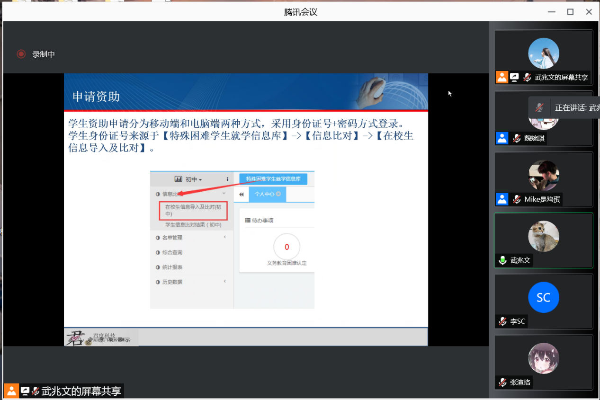Click the double-arrow collapse icon beside 个人中心
Viewport: 600px width, 400px height.
241,194
